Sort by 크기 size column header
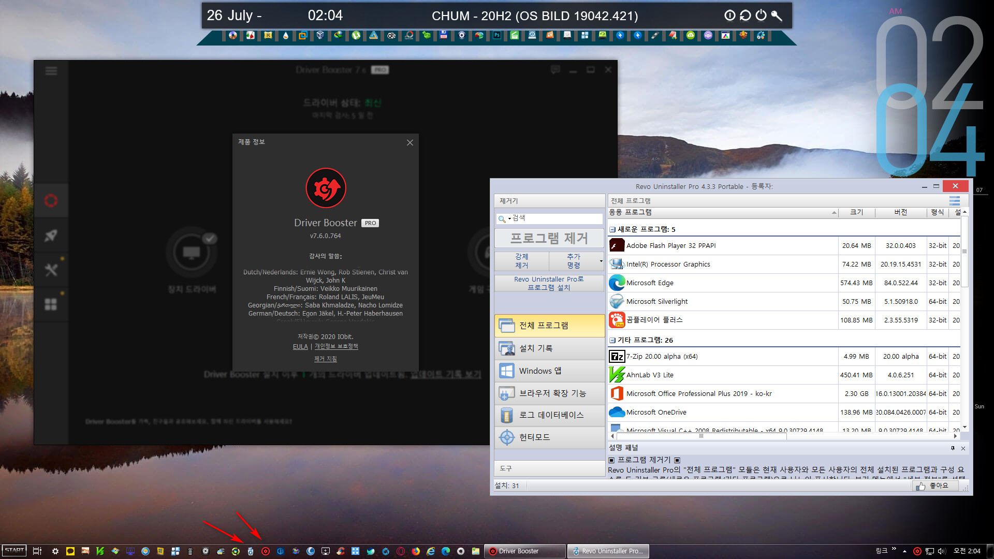 click(x=857, y=212)
